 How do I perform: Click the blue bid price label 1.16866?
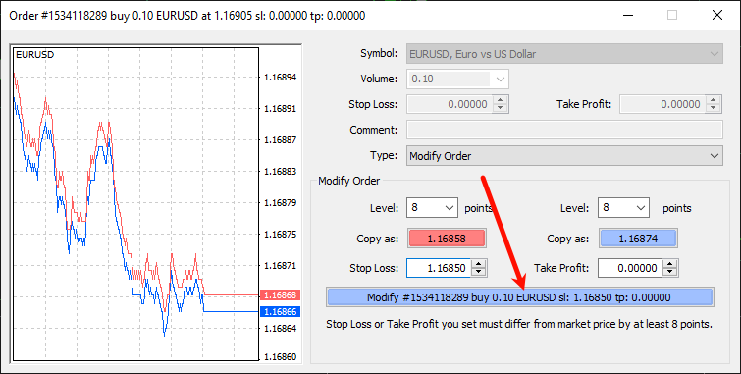click(281, 311)
